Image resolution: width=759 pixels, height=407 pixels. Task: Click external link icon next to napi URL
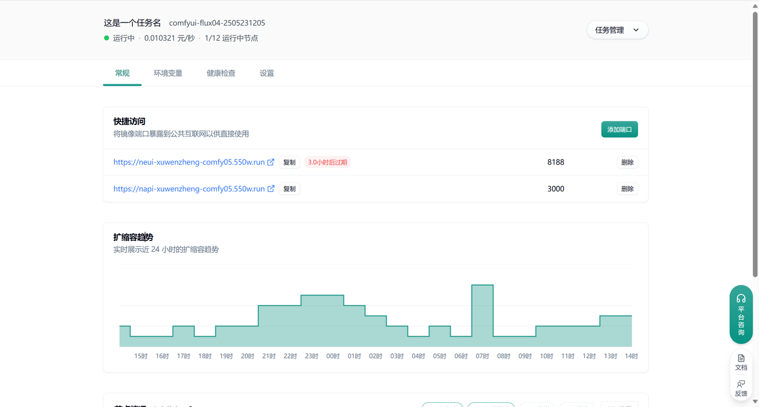point(271,189)
